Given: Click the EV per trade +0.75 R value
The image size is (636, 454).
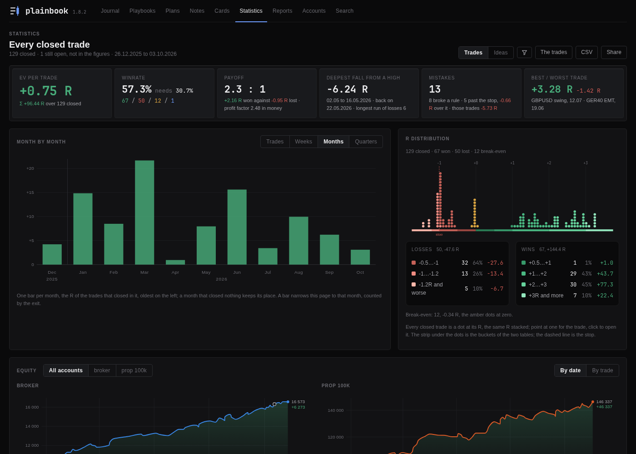Looking at the screenshot, I should pos(45,91).
